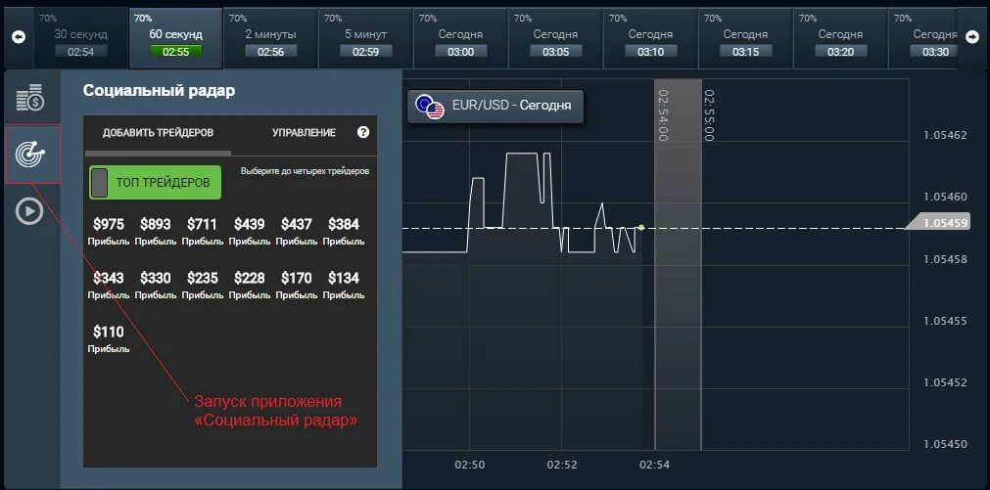Pick the trader with $343 profit
The height and width of the screenshot is (490, 990).
click(x=109, y=285)
